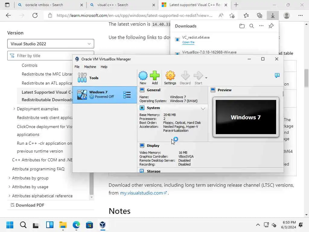This screenshot has width=309, height=232.
Task: Open Windows 7 machine tools list menu
Action: click(127, 95)
